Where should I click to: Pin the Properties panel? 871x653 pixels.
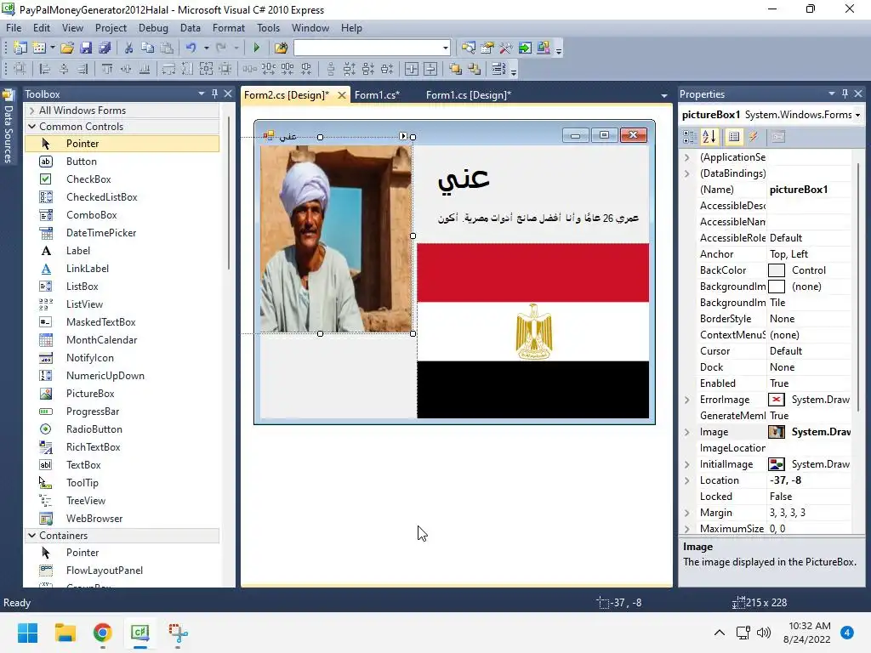[845, 94]
